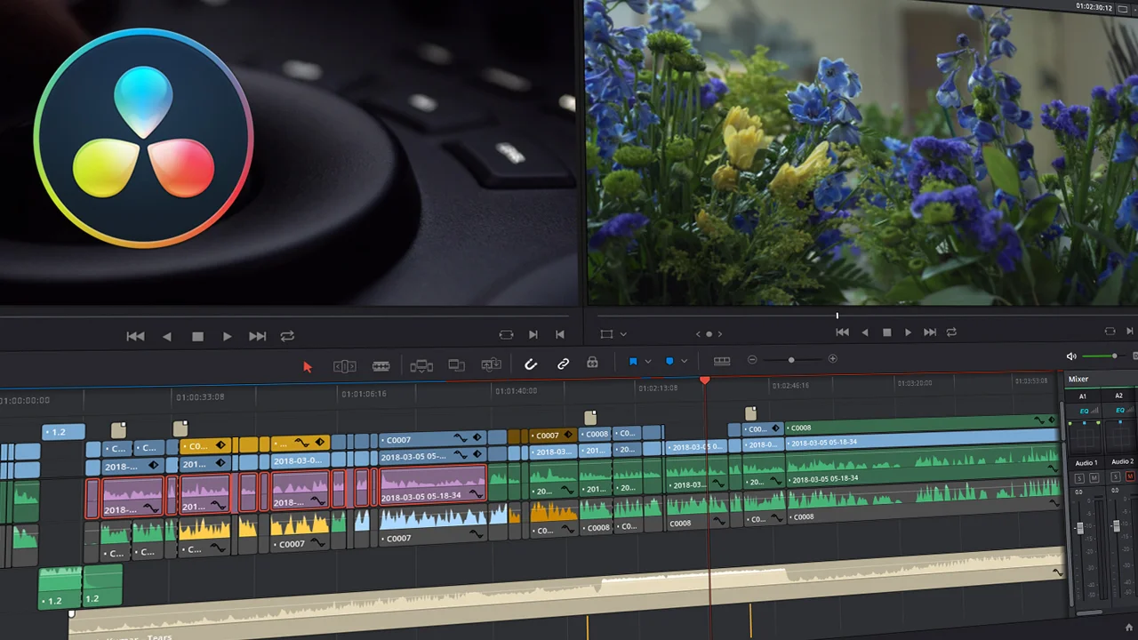Image resolution: width=1138 pixels, height=640 pixels.
Task: Toggle the position lock icon
Action: 592,363
